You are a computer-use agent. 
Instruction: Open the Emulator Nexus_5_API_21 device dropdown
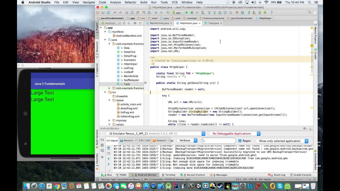pyautogui.click(x=156, y=134)
